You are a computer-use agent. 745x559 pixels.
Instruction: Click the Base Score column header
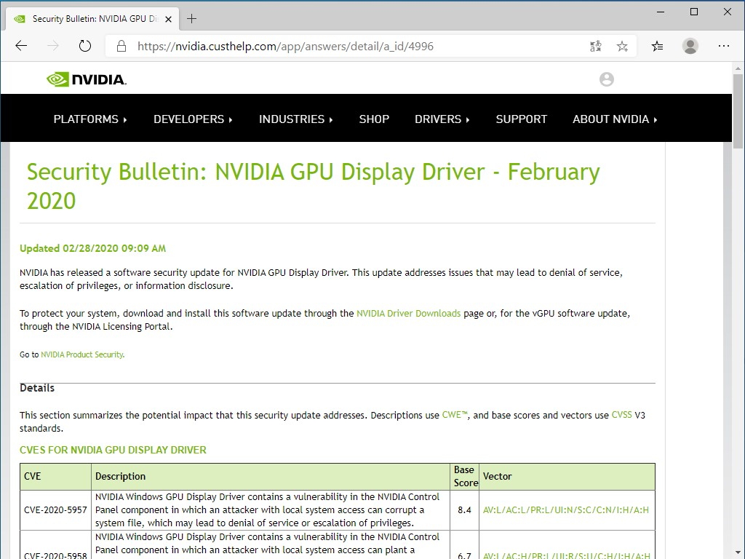click(465, 476)
